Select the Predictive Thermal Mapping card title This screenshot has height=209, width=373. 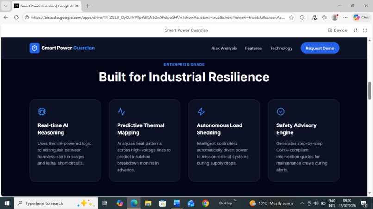tap(141, 129)
